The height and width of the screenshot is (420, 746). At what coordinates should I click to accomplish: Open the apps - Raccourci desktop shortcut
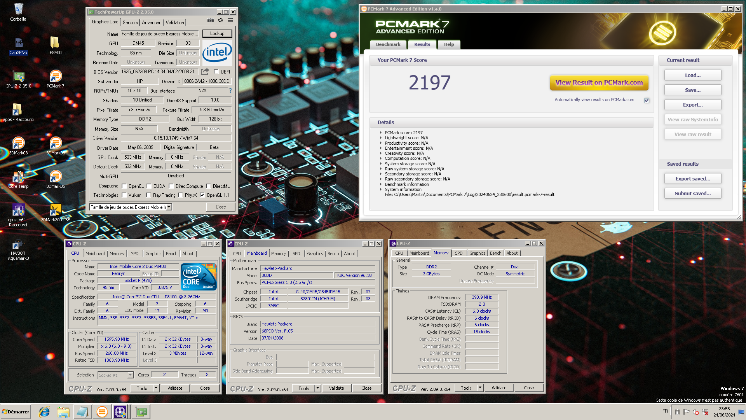(18, 113)
